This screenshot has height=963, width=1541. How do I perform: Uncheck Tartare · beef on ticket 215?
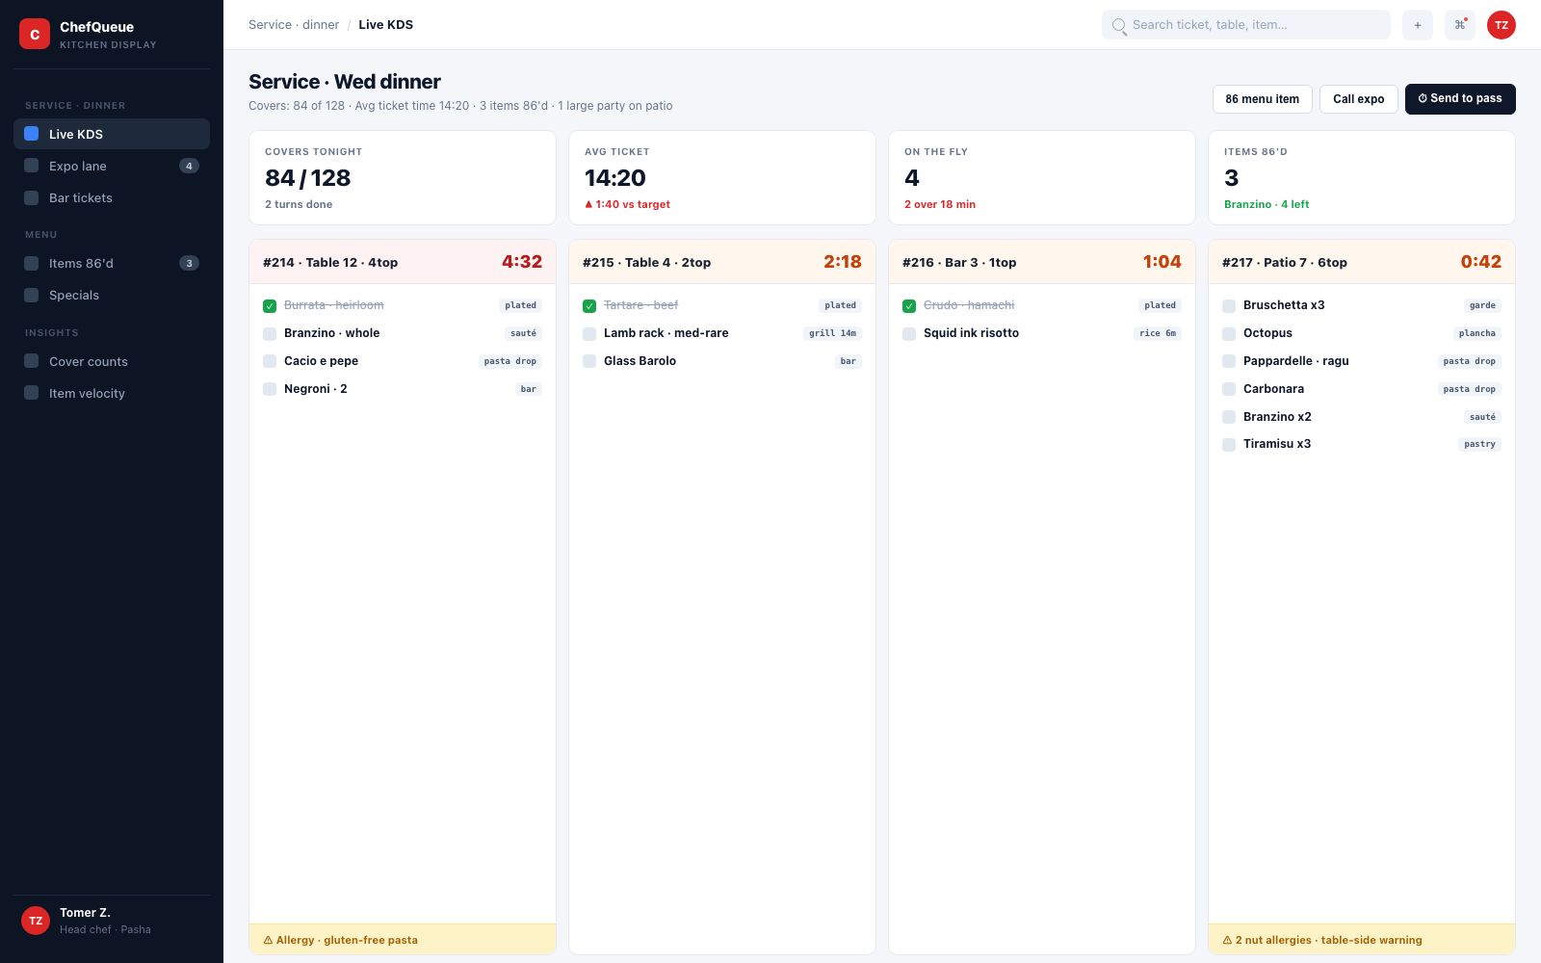coord(589,306)
